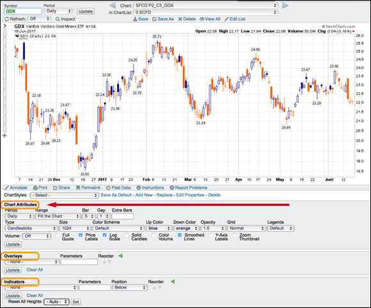The height and width of the screenshot is (308, 371).
Task: Click the Indicators Update button
Action: click(13, 296)
